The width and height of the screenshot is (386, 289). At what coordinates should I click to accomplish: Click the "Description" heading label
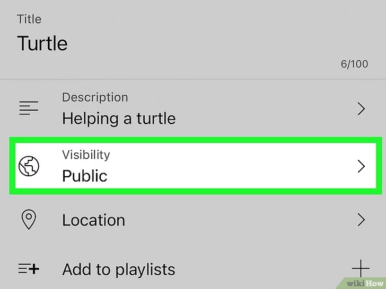coord(95,97)
